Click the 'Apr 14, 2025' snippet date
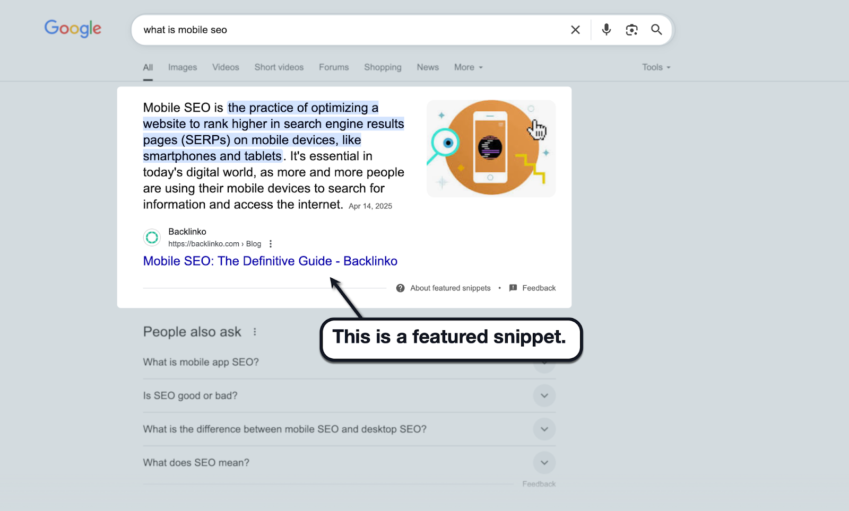Viewport: 849px width, 511px height. coord(370,206)
